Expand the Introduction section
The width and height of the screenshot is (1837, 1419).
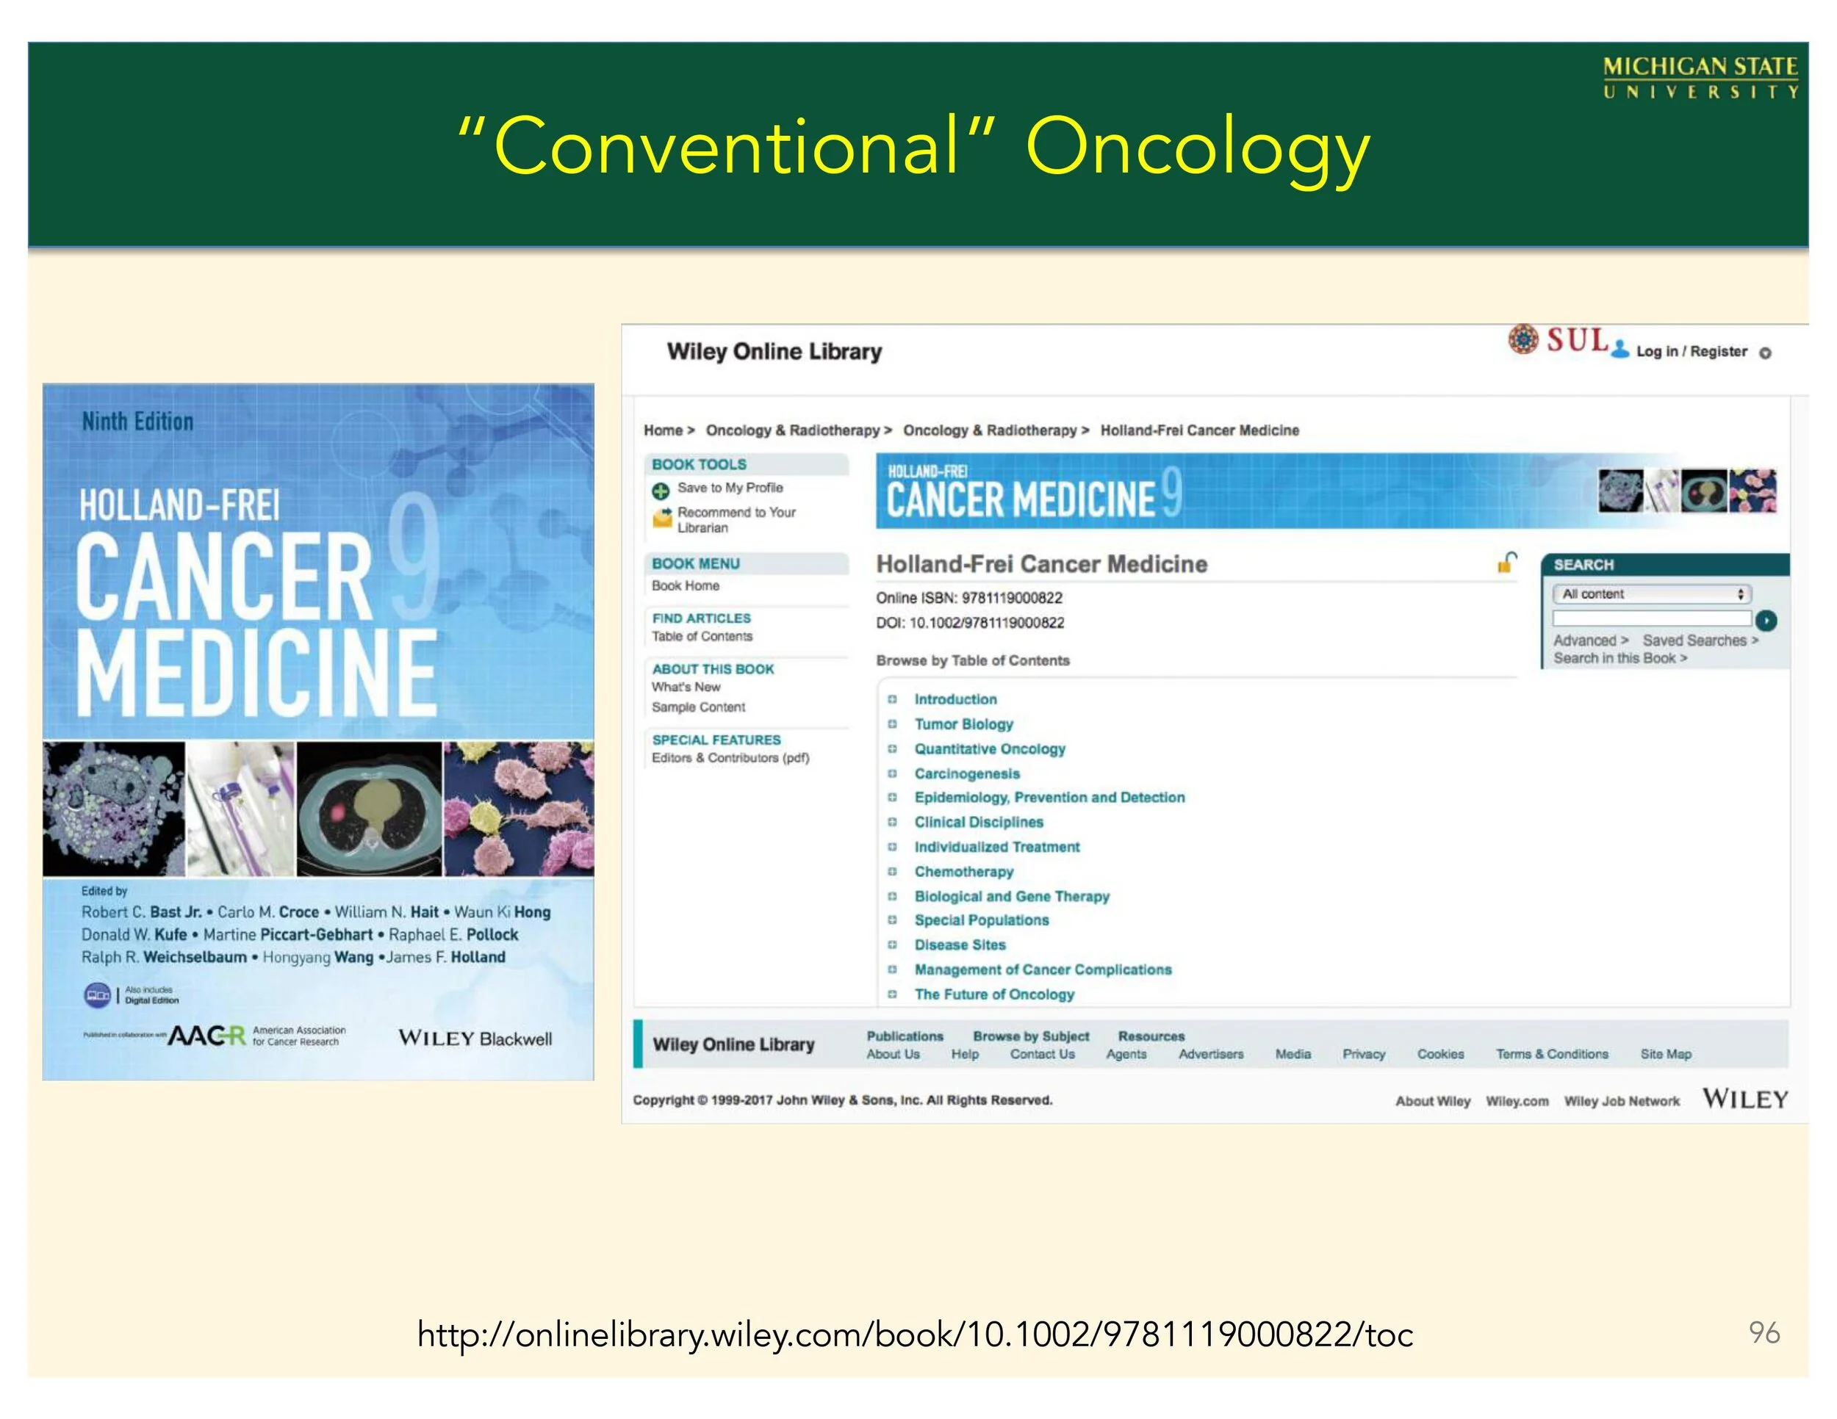pyautogui.click(x=893, y=699)
